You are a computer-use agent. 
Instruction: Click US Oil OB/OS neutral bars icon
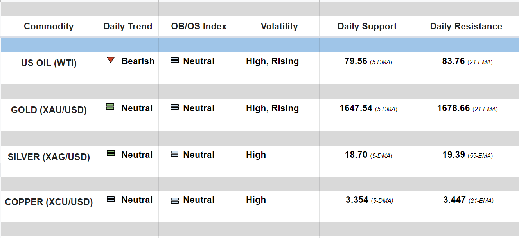click(175, 61)
